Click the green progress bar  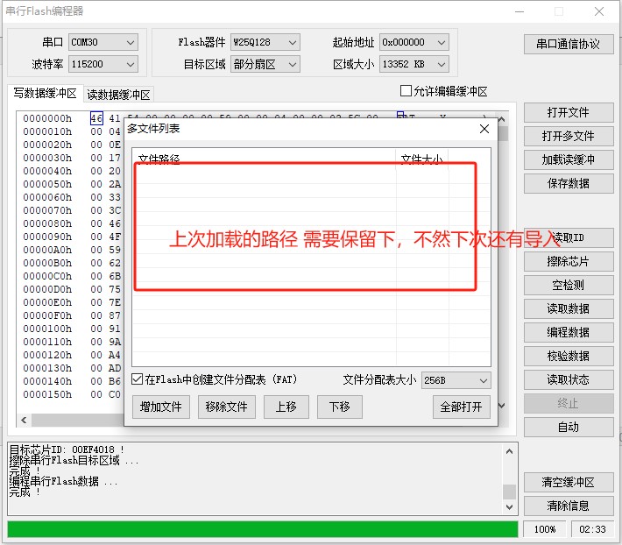click(263, 529)
